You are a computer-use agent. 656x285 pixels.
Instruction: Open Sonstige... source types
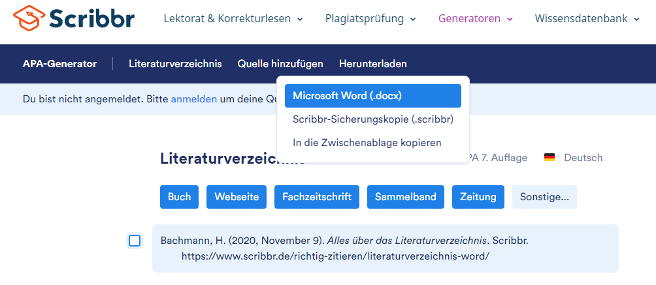(x=544, y=197)
